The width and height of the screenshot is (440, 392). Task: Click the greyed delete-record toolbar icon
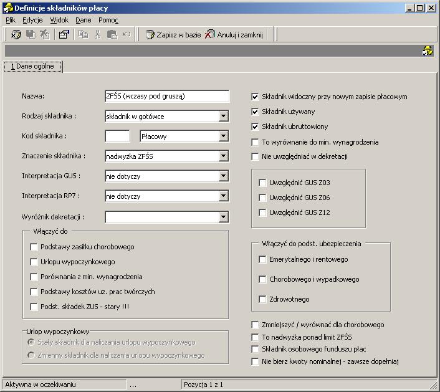click(x=45, y=34)
